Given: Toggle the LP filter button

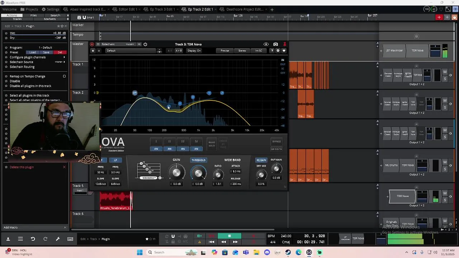Looking at the screenshot, I should tap(115, 160).
